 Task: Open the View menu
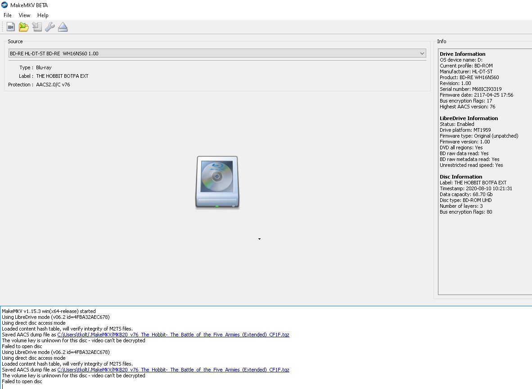(24, 15)
